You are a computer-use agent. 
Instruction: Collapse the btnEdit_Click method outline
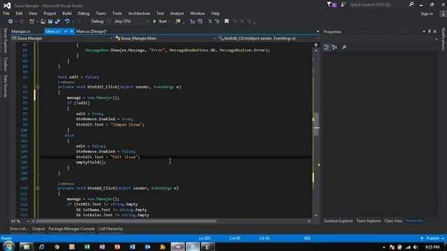[x=37, y=86]
